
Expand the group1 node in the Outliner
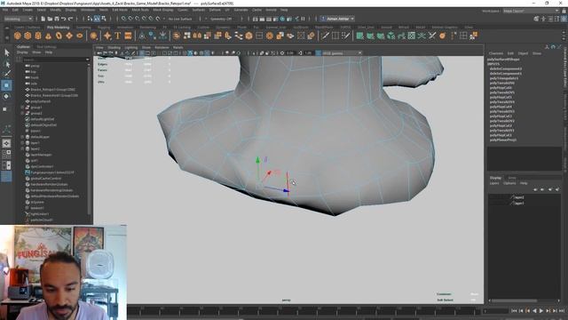pos(22,108)
